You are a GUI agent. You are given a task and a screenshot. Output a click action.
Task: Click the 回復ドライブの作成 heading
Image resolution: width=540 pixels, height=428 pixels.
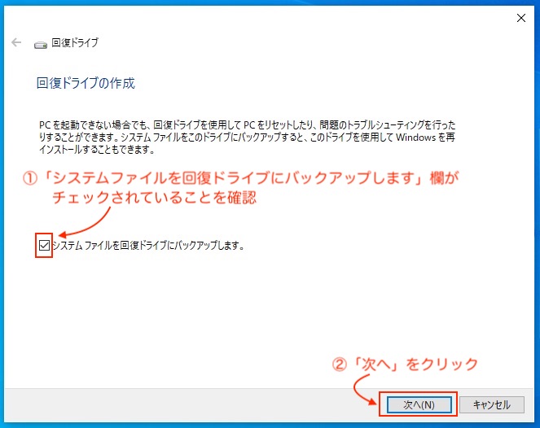click(86, 83)
